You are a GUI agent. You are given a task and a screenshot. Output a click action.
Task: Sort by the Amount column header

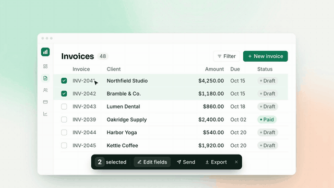click(214, 69)
